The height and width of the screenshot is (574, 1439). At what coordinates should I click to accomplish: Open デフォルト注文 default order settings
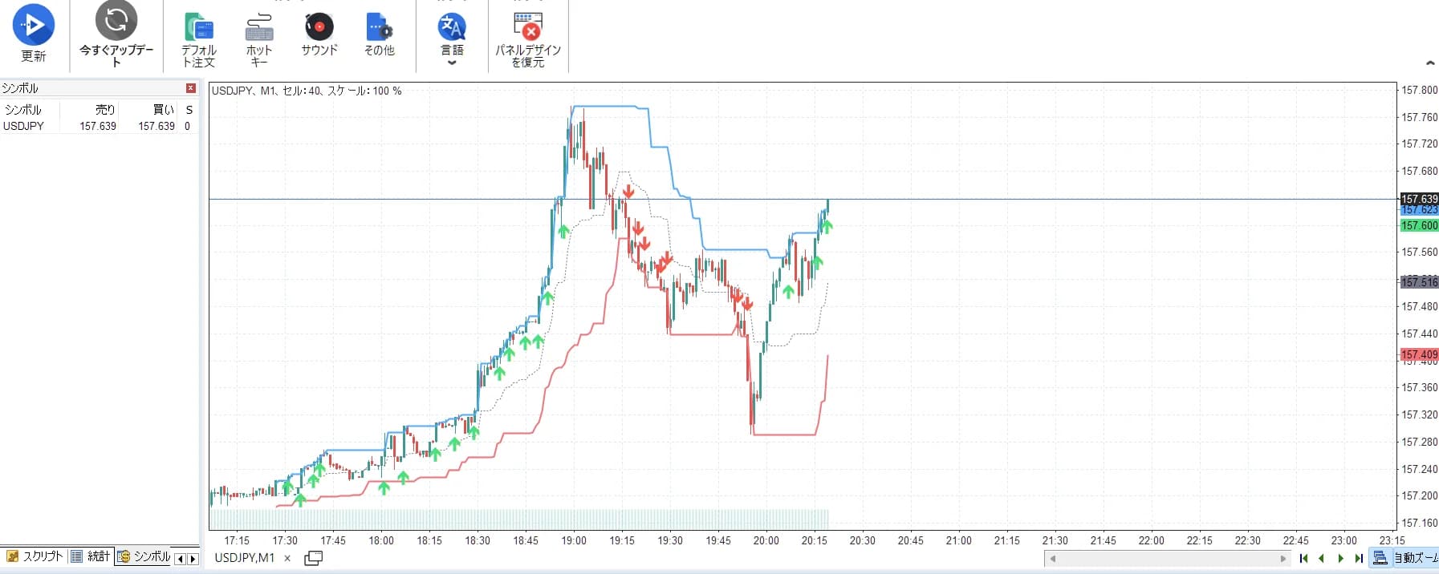198,40
